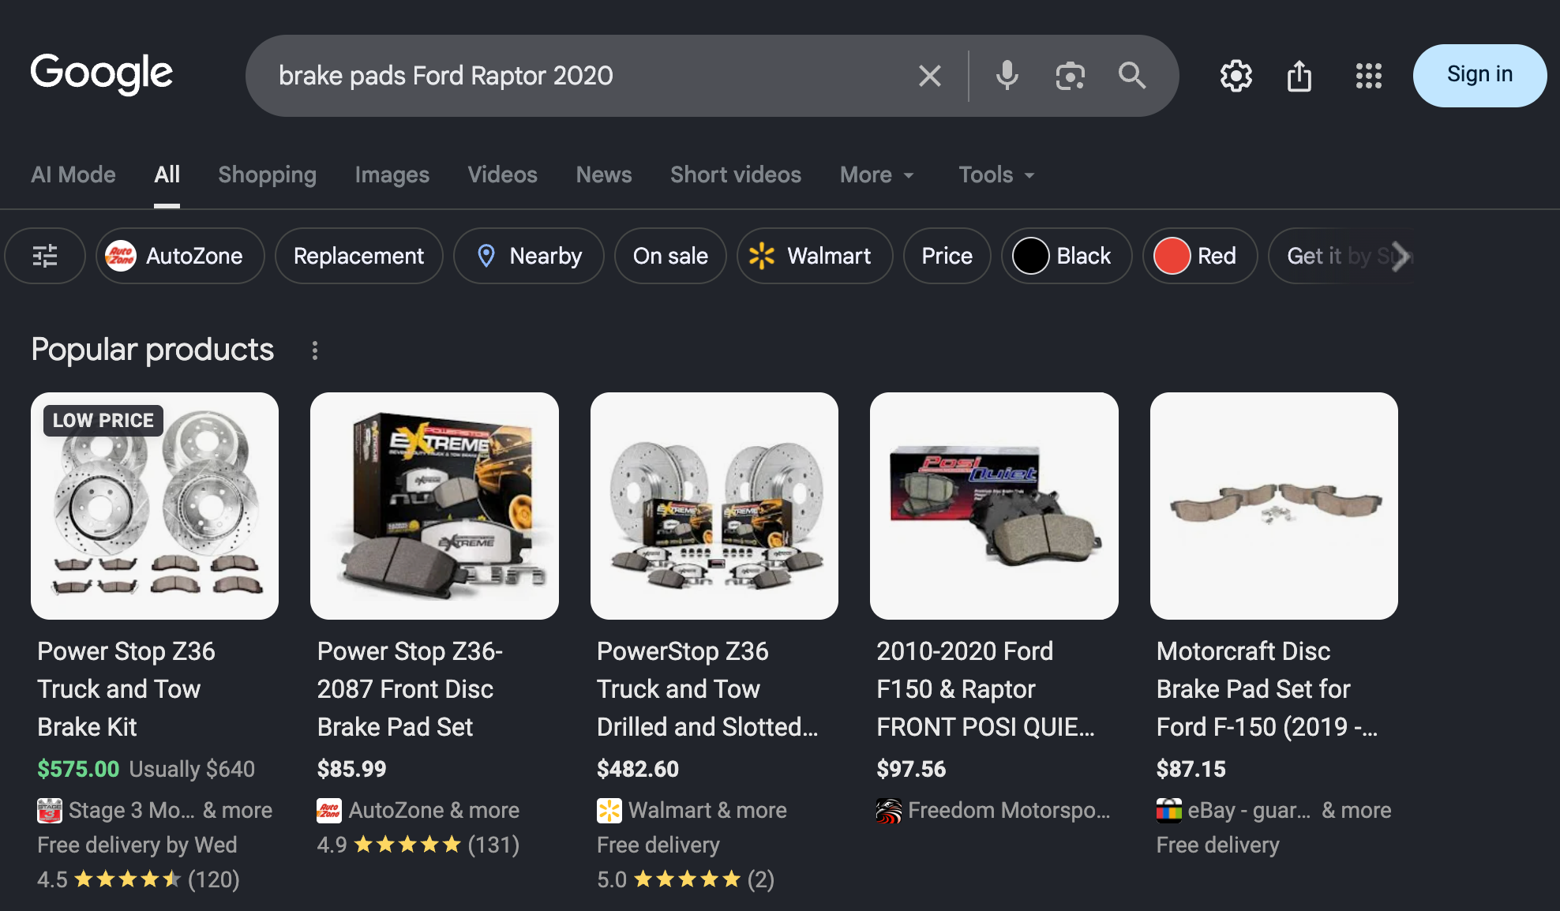Image resolution: width=1560 pixels, height=911 pixels.
Task: Click the 4.5 star rating (120)
Action: coord(138,879)
